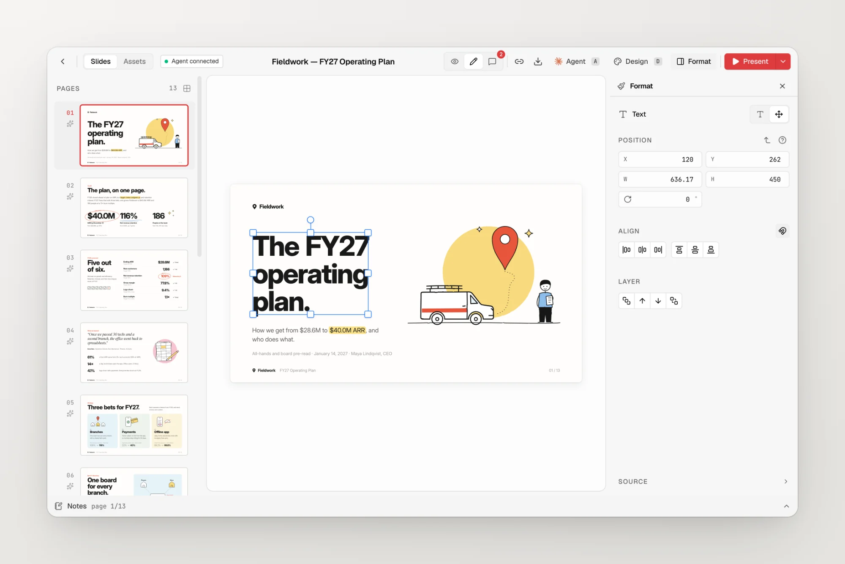Toggle the Format panel in toolbar
The height and width of the screenshot is (564, 845).
point(694,61)
